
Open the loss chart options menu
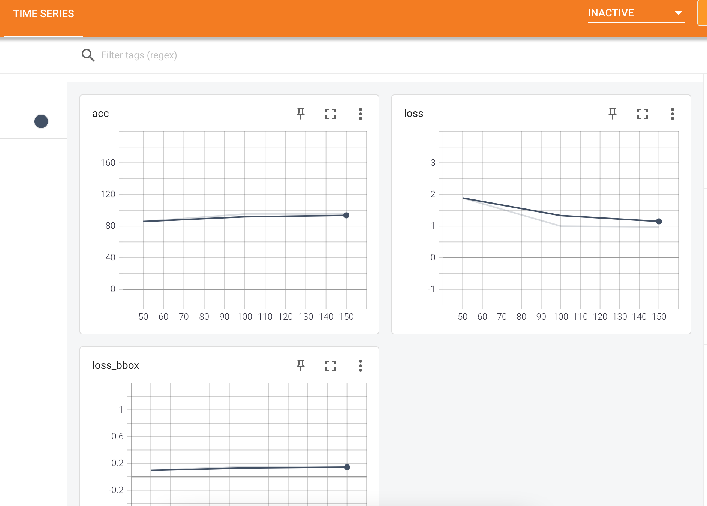(673, 114)
